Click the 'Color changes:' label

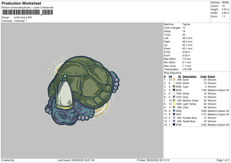click(x=172, y=28)
